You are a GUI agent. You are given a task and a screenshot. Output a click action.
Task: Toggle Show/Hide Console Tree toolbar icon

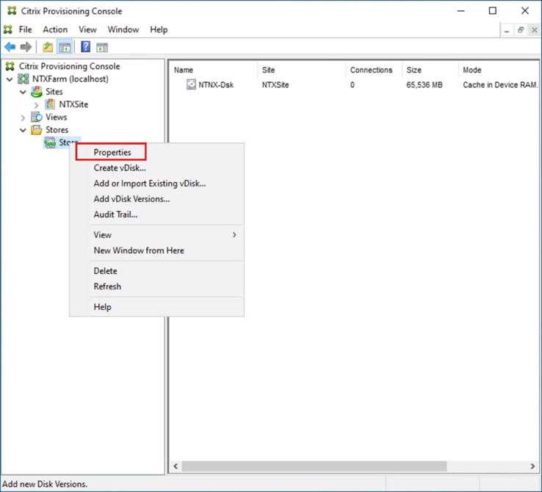click(x=65, y=47)
